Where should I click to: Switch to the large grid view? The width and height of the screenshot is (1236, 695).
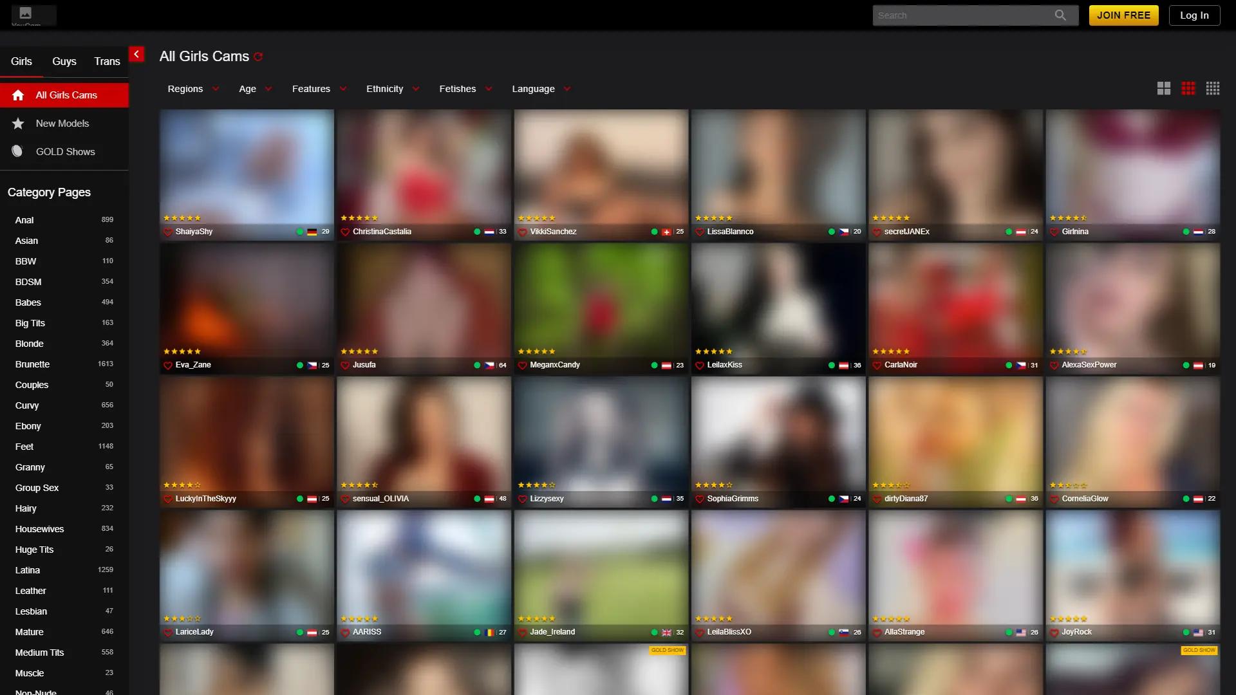1164,88
